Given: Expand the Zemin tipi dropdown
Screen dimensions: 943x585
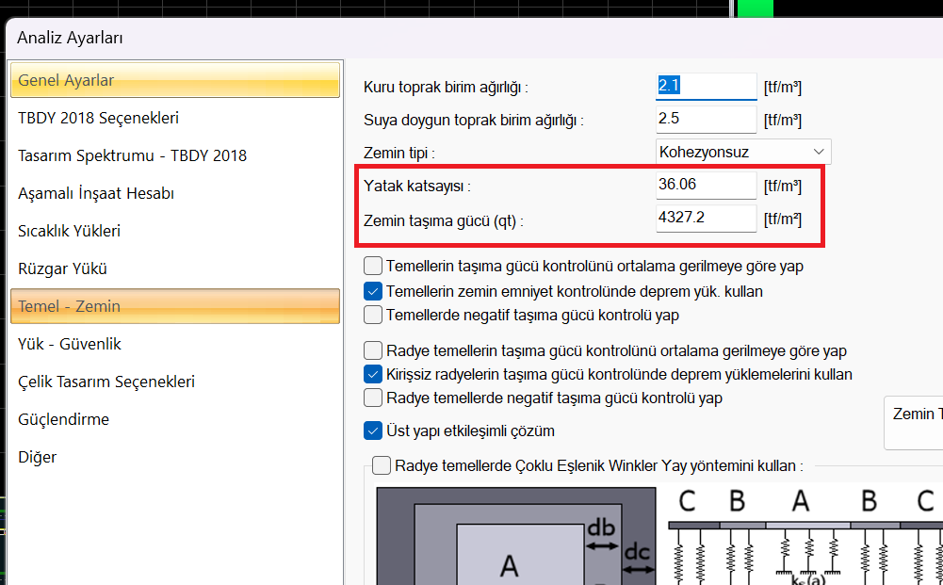Looking at the screenshot, I should click(743, 151).
